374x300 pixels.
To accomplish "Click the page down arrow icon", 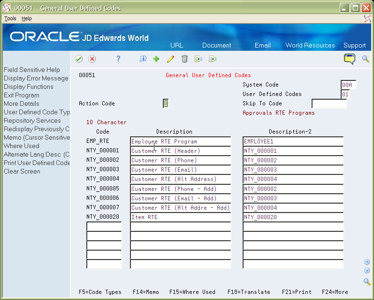I will [367, 270].
